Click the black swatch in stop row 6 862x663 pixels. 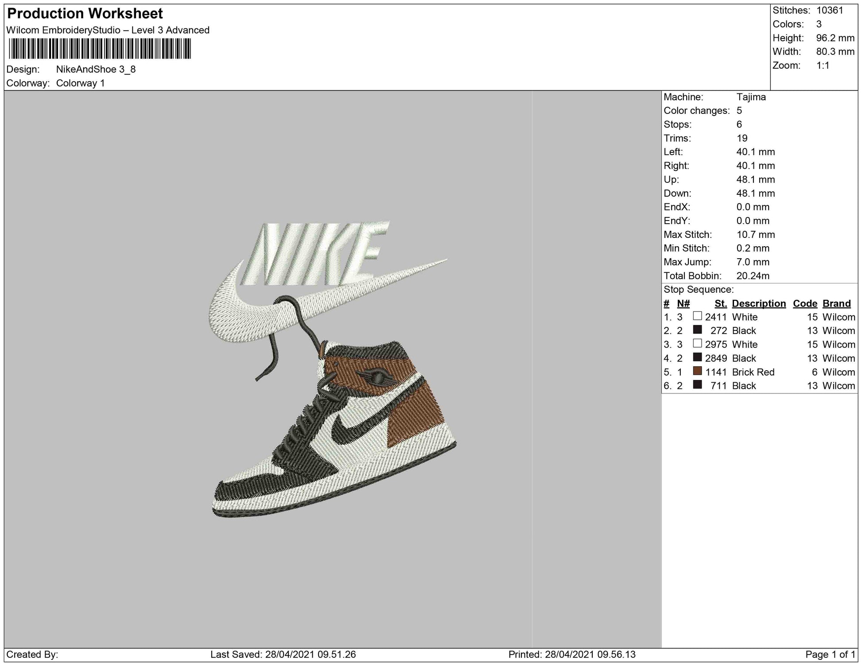point(697,385)
